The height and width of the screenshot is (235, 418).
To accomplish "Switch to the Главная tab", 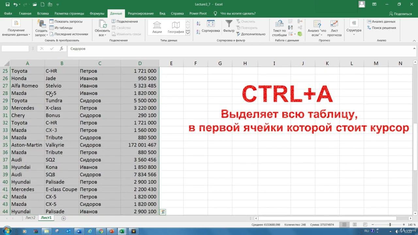I will click(x=25, y=13).
